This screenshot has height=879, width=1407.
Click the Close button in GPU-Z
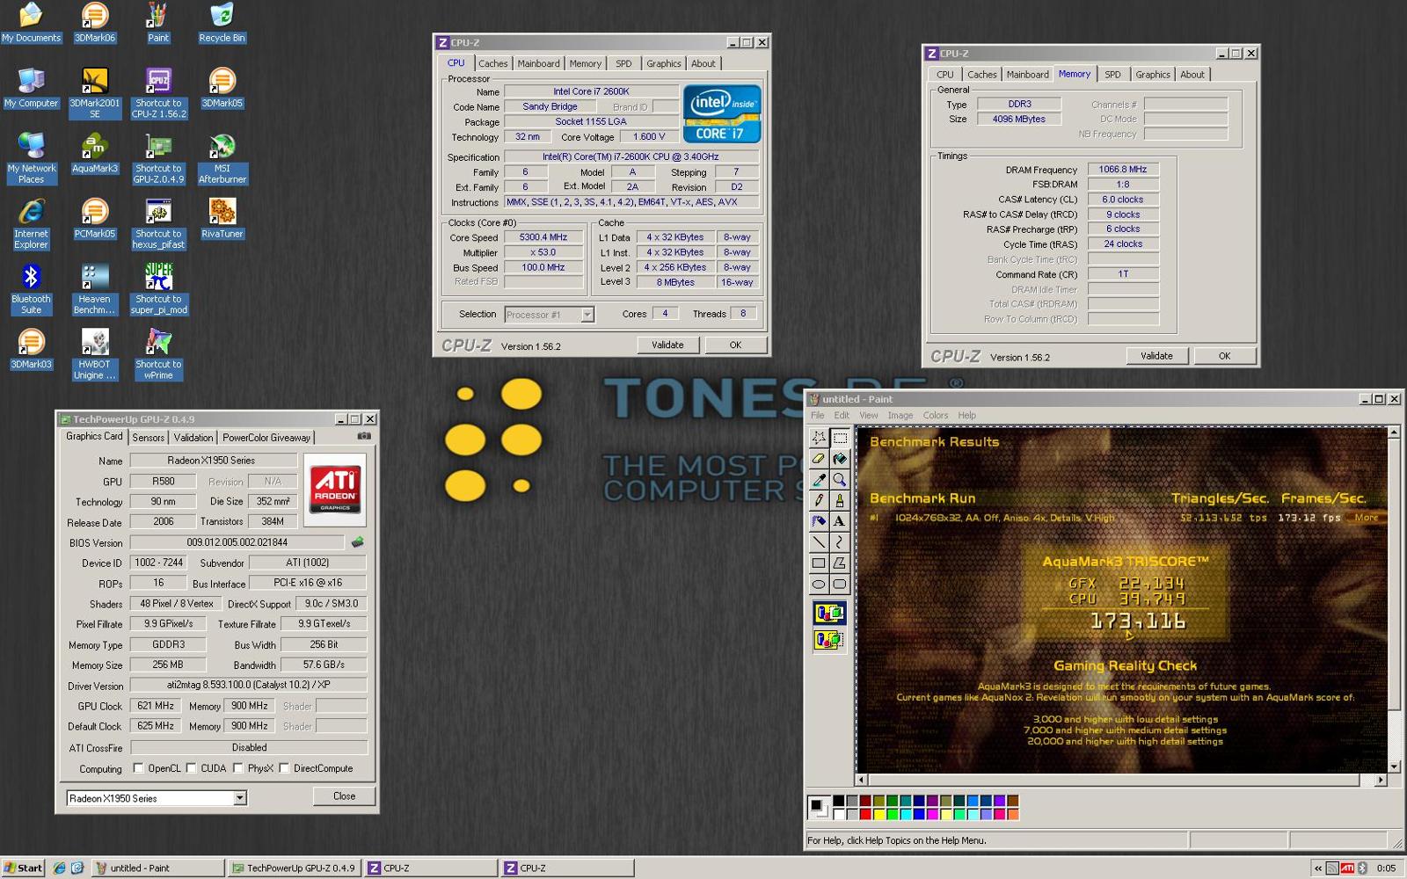point(344,796)
